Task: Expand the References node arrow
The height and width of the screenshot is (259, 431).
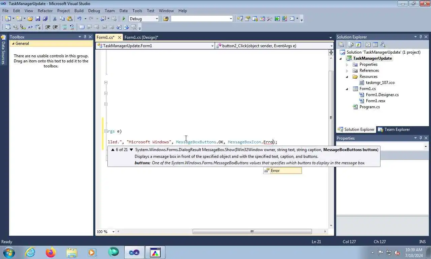Action: tap(347, 70)
